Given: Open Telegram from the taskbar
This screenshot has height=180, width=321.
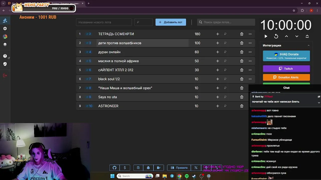Looking at the screenshot, I should coord(172,176).
